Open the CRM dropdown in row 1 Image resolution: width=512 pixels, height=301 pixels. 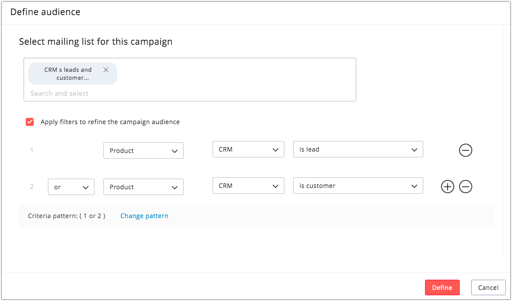248,149
